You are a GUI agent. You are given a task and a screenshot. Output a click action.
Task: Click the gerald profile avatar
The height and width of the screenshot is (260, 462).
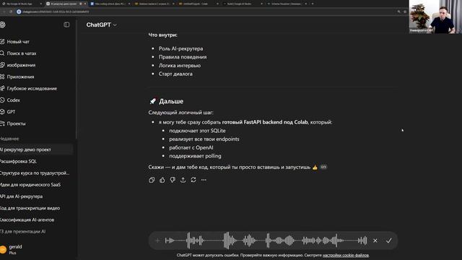click(x=3, y=249)
